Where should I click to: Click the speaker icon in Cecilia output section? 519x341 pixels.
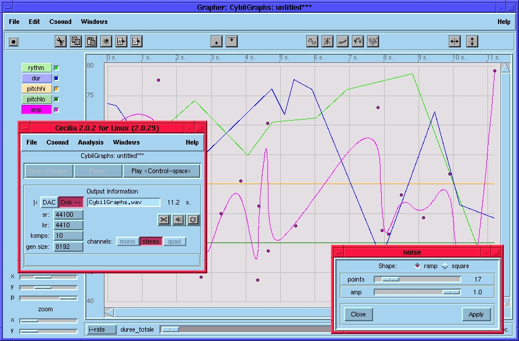179,220
